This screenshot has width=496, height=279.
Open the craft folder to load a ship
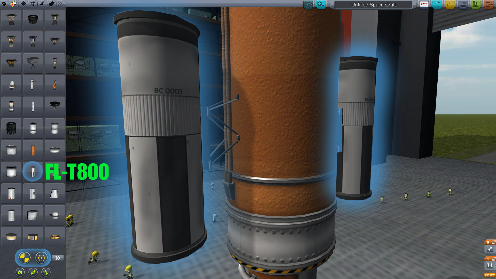coord(450,4)
